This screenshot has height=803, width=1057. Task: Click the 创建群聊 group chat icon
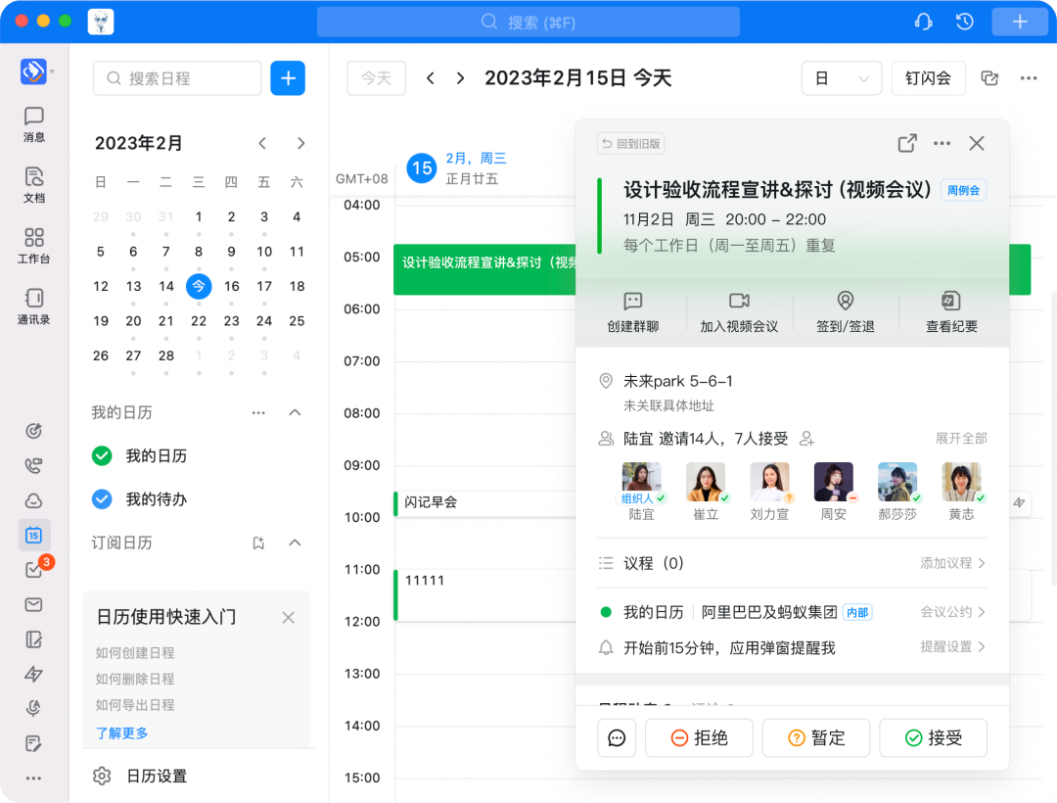(632, 302)
